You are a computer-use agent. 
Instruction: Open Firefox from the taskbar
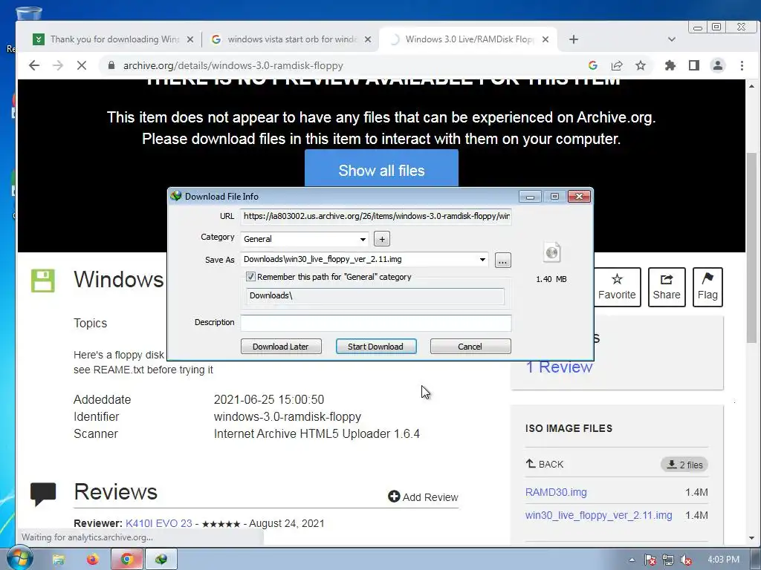pyautogui.click(x=93, y=560)
